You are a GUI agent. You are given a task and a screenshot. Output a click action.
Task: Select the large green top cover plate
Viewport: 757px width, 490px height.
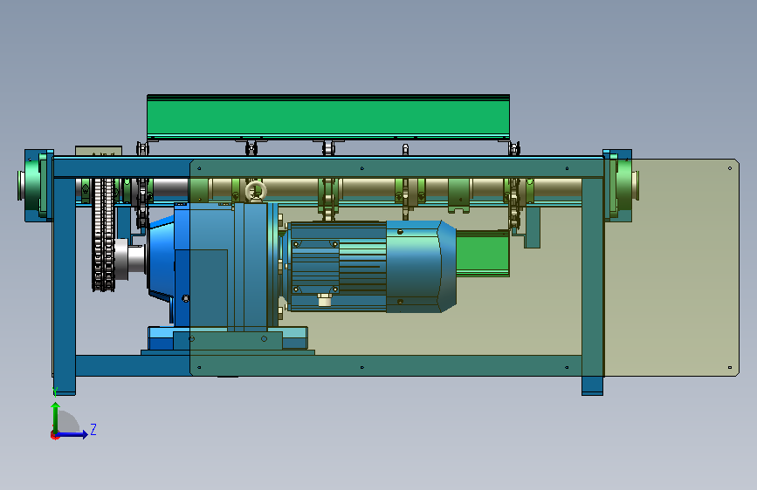pyautogui.click(x=327, y=117)
